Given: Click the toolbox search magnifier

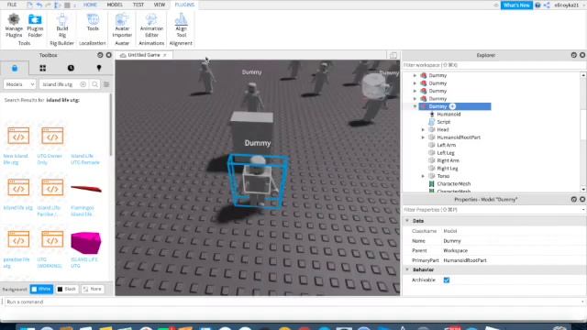Looking at the screenshot, I should [x=95, y=84].
